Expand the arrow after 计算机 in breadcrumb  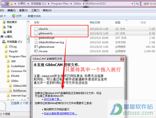(28, 4)
